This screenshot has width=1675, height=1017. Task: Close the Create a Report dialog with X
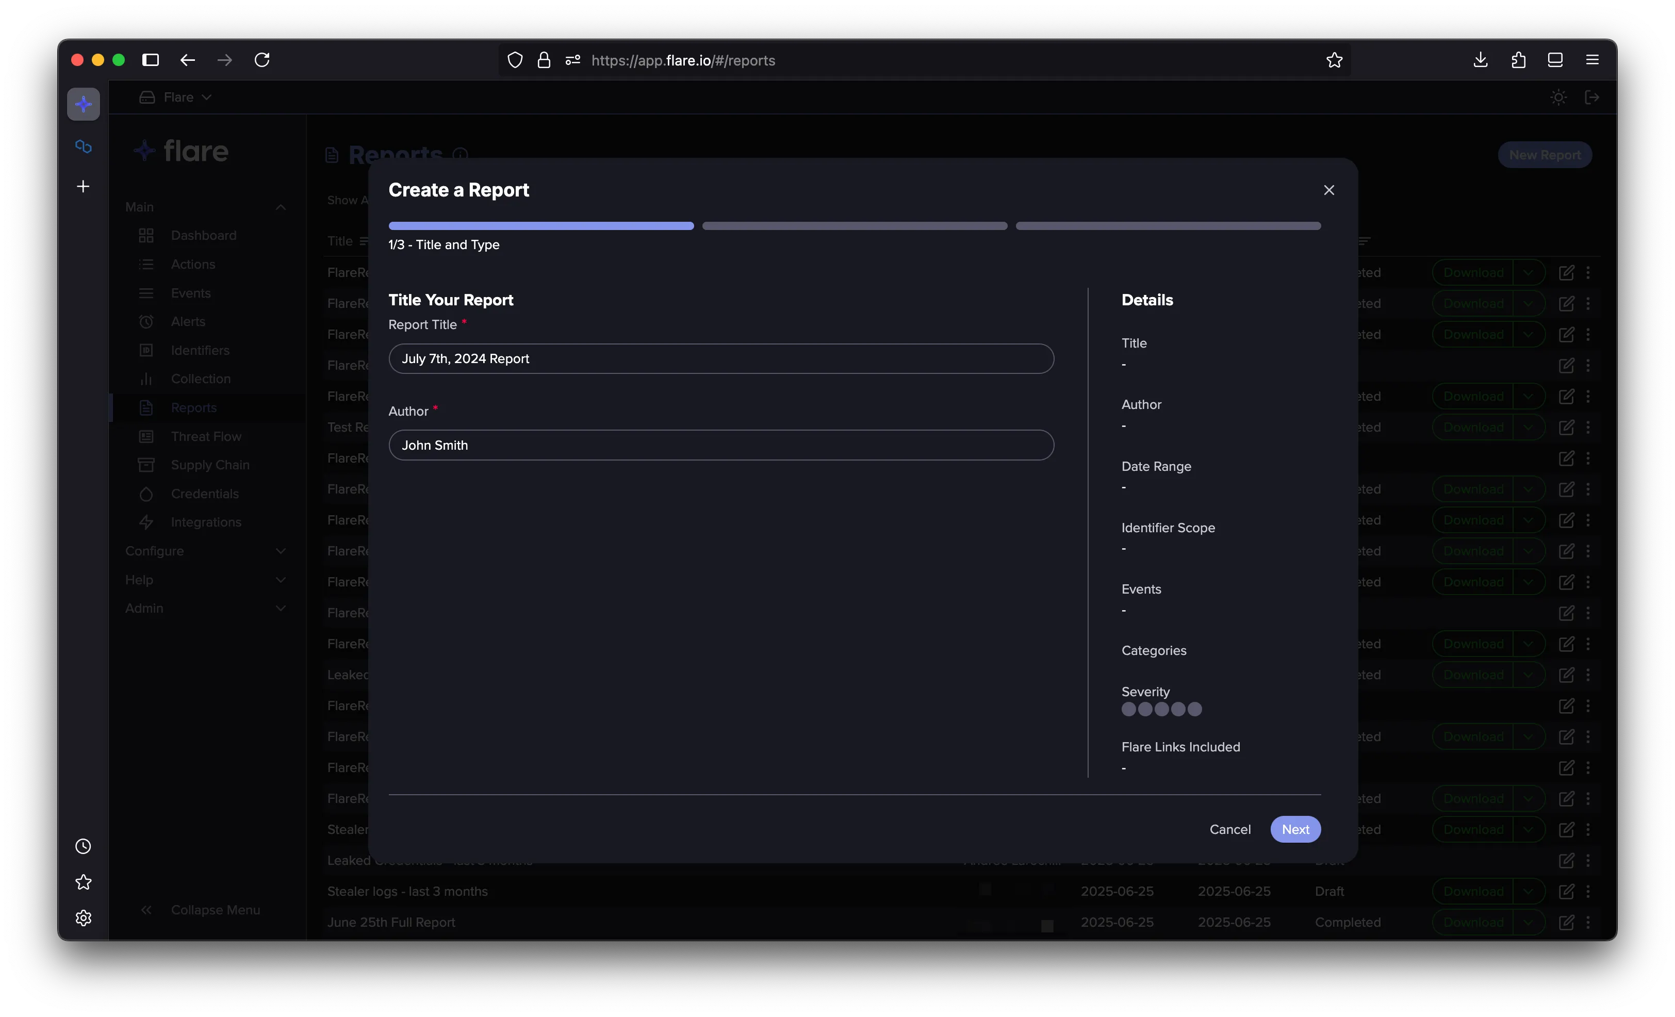1328,190
